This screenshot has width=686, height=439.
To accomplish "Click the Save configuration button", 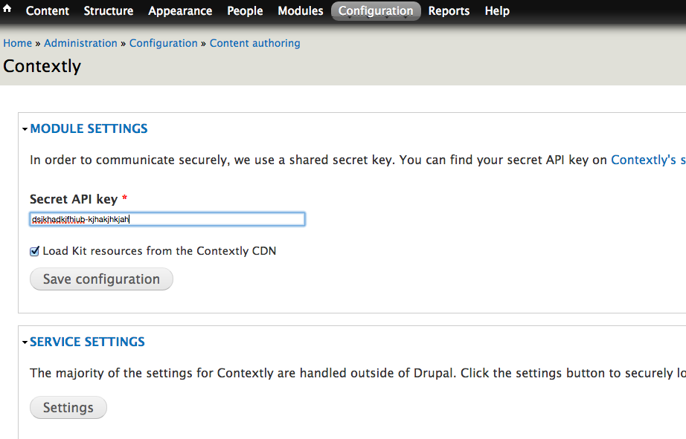I will click(x=101, y=279).
